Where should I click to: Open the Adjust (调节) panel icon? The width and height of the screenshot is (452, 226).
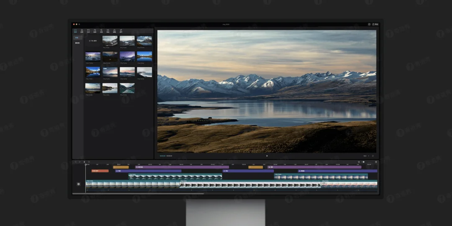(x=121, y=31)
